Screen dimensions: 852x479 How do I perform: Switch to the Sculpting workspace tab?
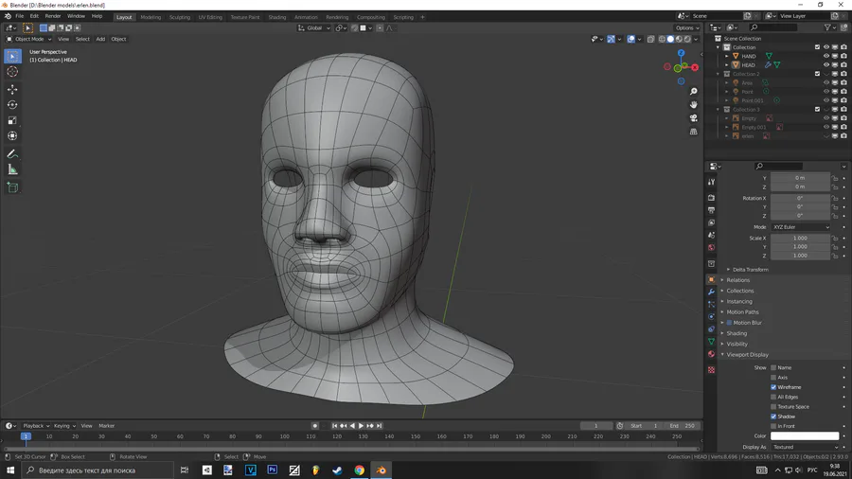179,17
